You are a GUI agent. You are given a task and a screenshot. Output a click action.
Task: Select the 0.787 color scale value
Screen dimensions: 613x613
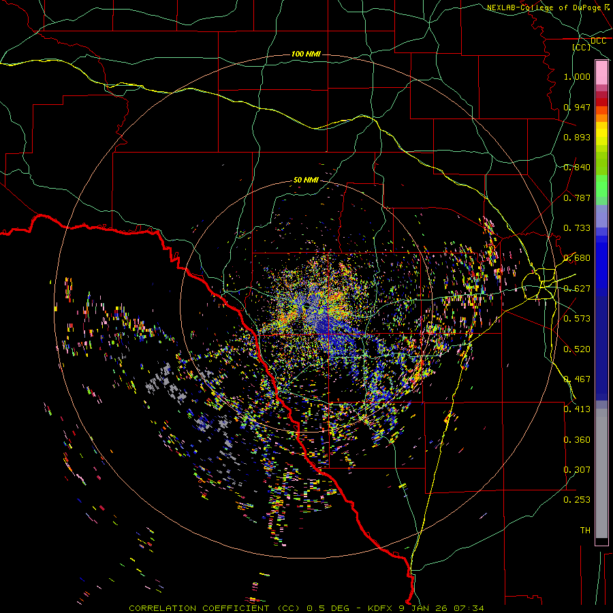coord(577,198)
